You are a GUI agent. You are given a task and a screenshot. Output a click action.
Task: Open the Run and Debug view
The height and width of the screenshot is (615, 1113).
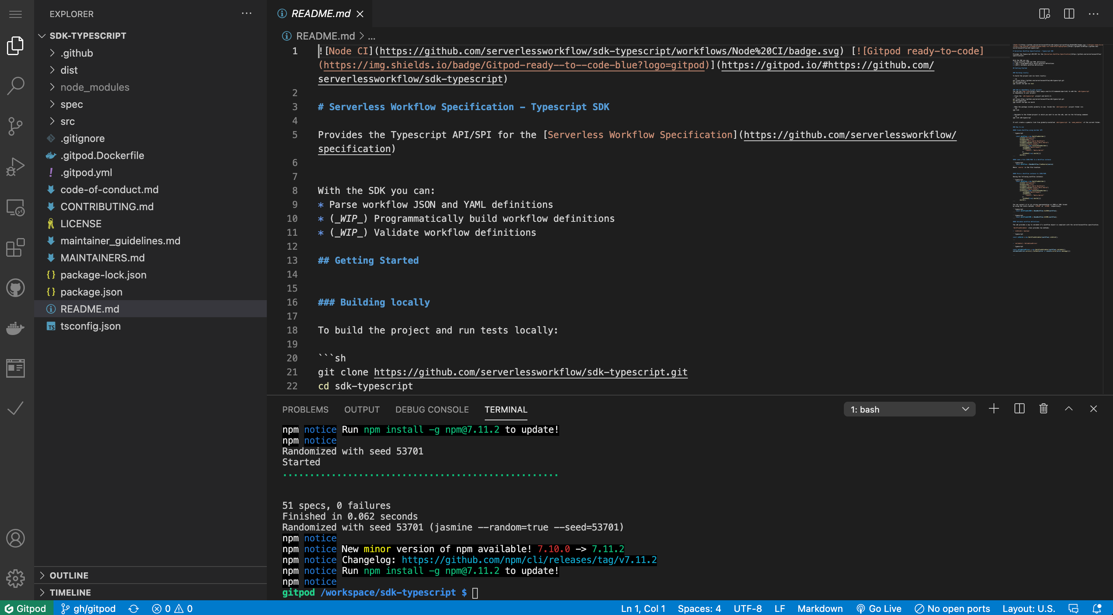pos(16,167)
